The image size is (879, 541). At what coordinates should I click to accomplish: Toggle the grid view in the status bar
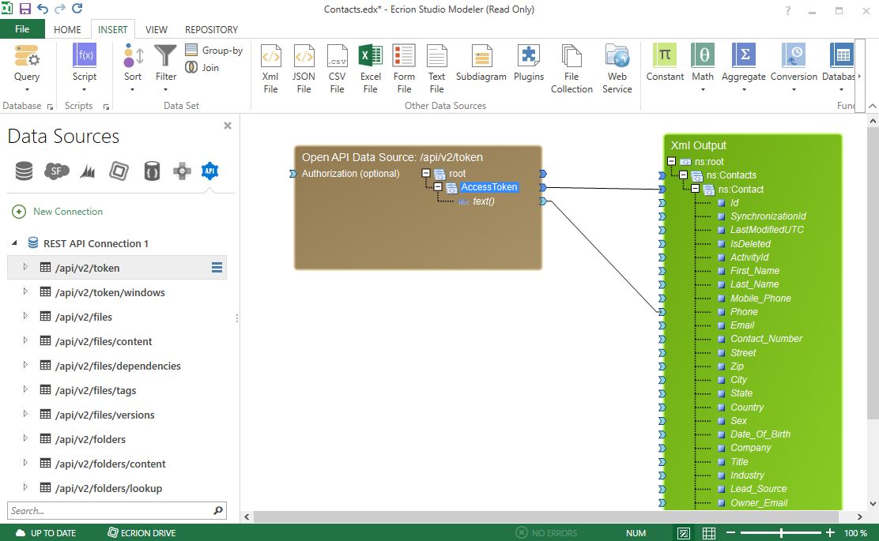pyautogui.click(x=709, y=532)
